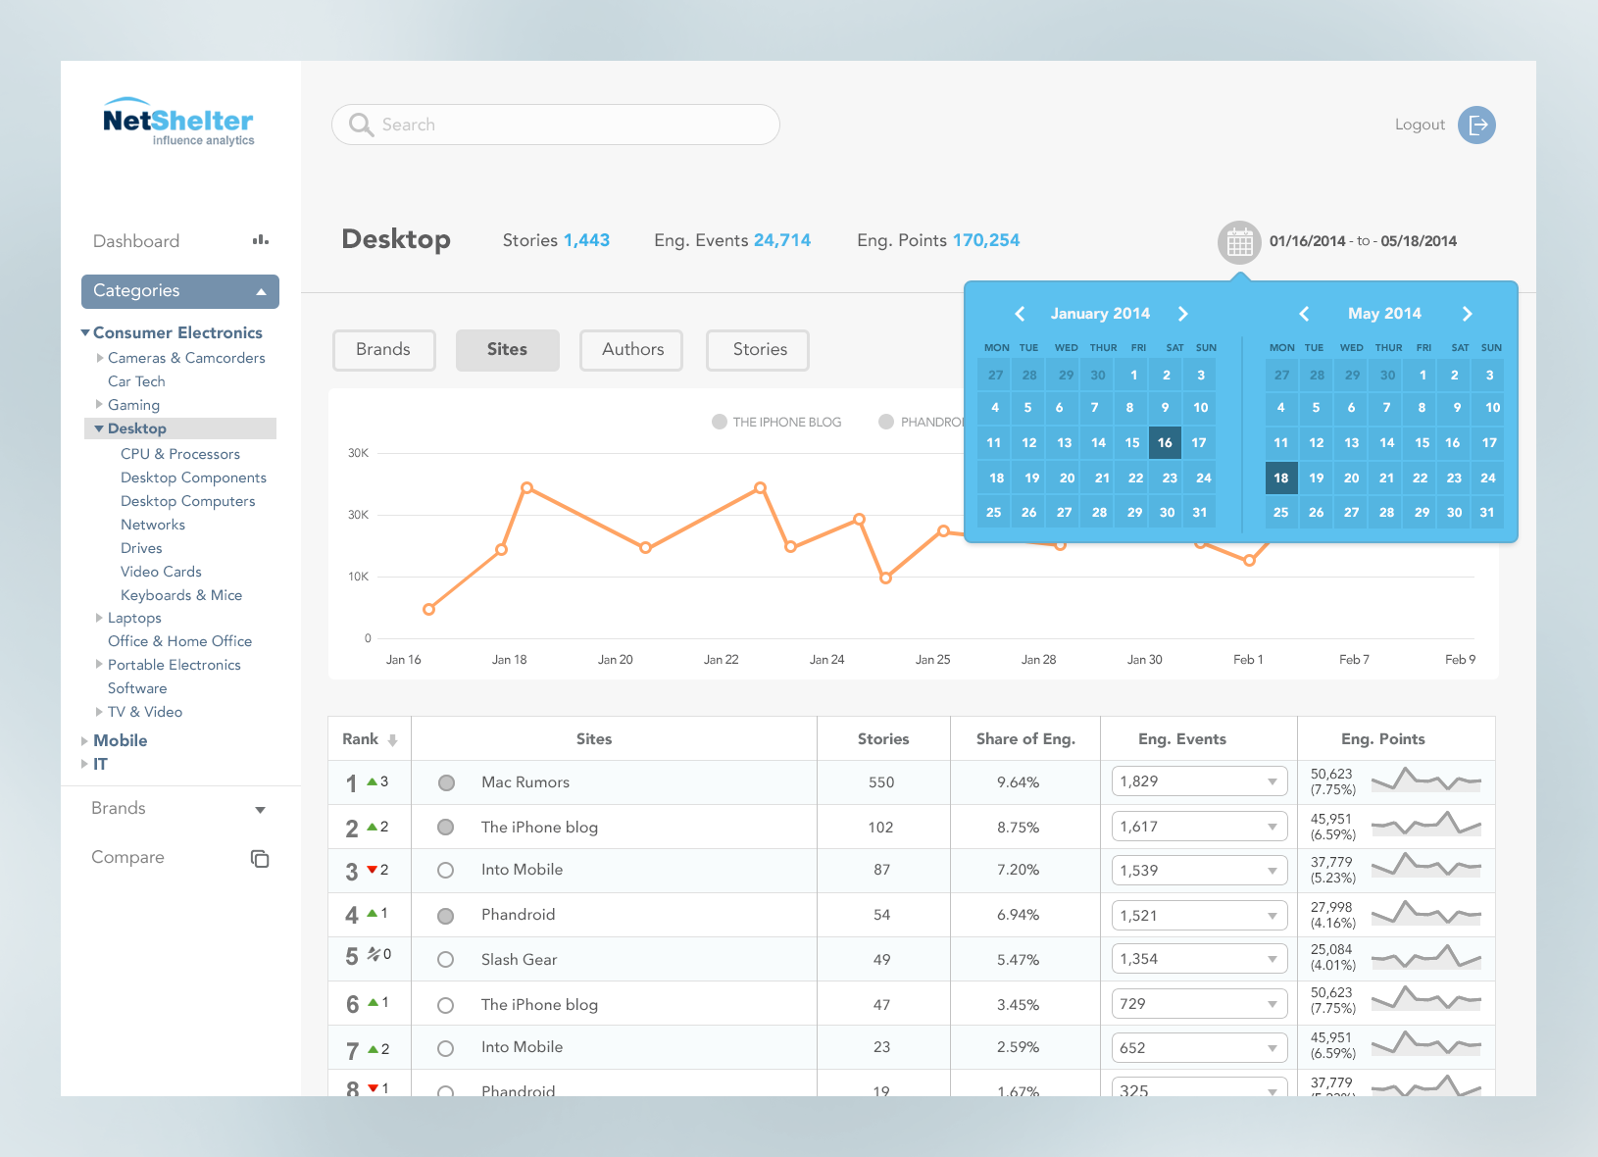Select the Mac Rumors radio button

coord(446,782)
